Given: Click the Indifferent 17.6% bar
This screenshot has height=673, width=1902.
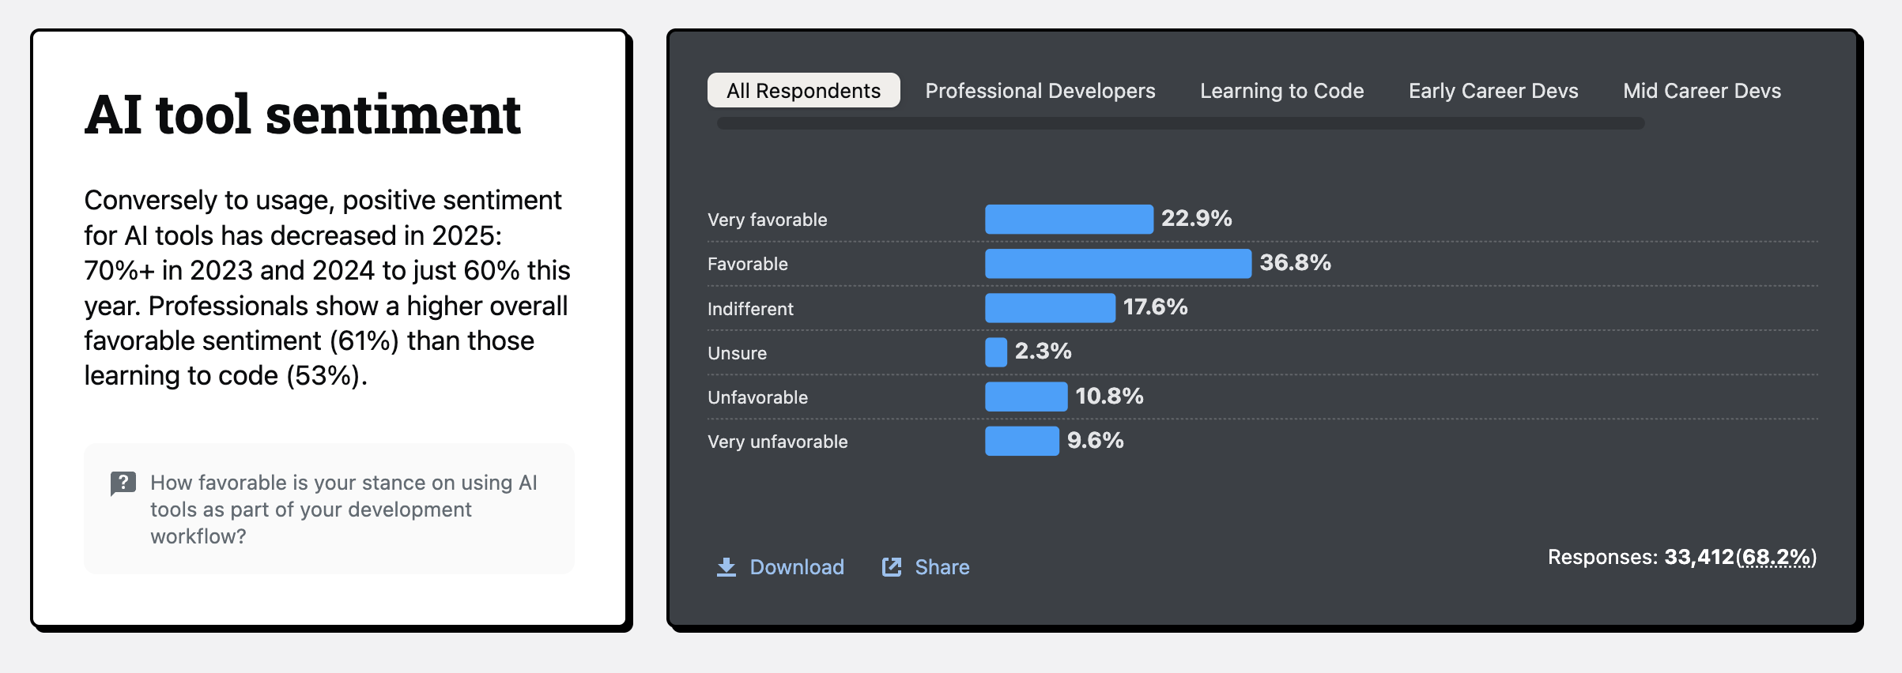Looking at the screenshot, I should 1050,307.
